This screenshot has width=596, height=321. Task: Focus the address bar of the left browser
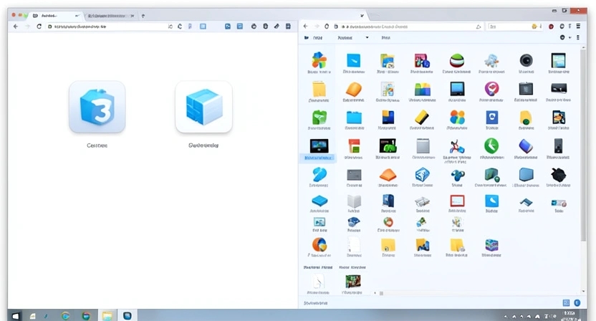click(x=108, y=27)
